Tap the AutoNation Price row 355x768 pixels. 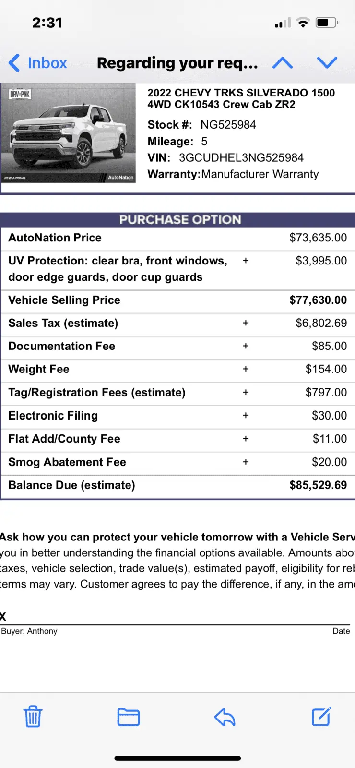coord(177,238)
